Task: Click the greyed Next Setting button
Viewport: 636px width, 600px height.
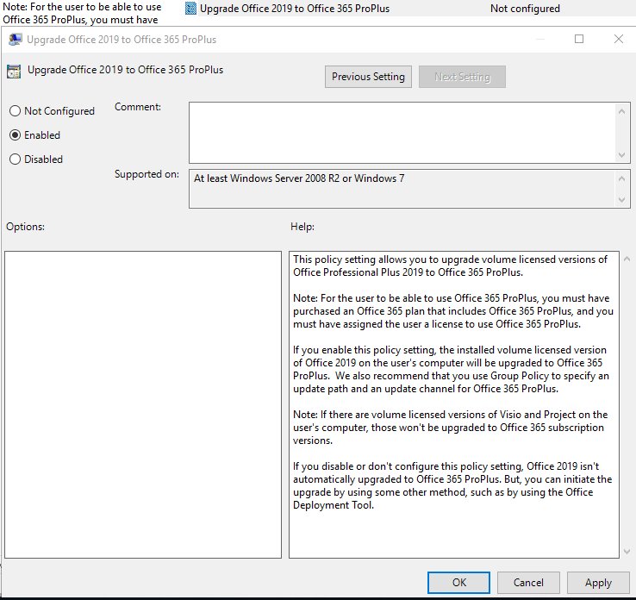Action: [462, 77]
